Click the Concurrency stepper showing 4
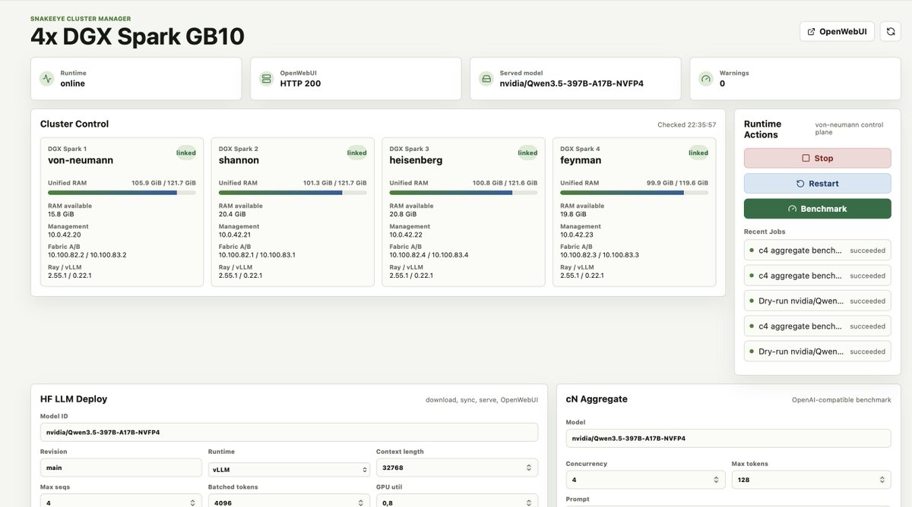 tap(645, 480)
